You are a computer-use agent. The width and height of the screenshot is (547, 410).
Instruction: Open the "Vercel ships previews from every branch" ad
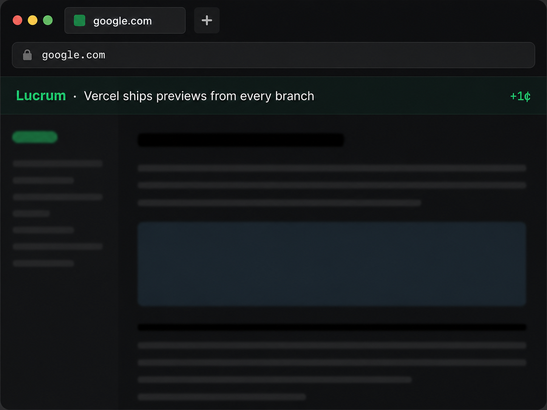pos(199,96)
